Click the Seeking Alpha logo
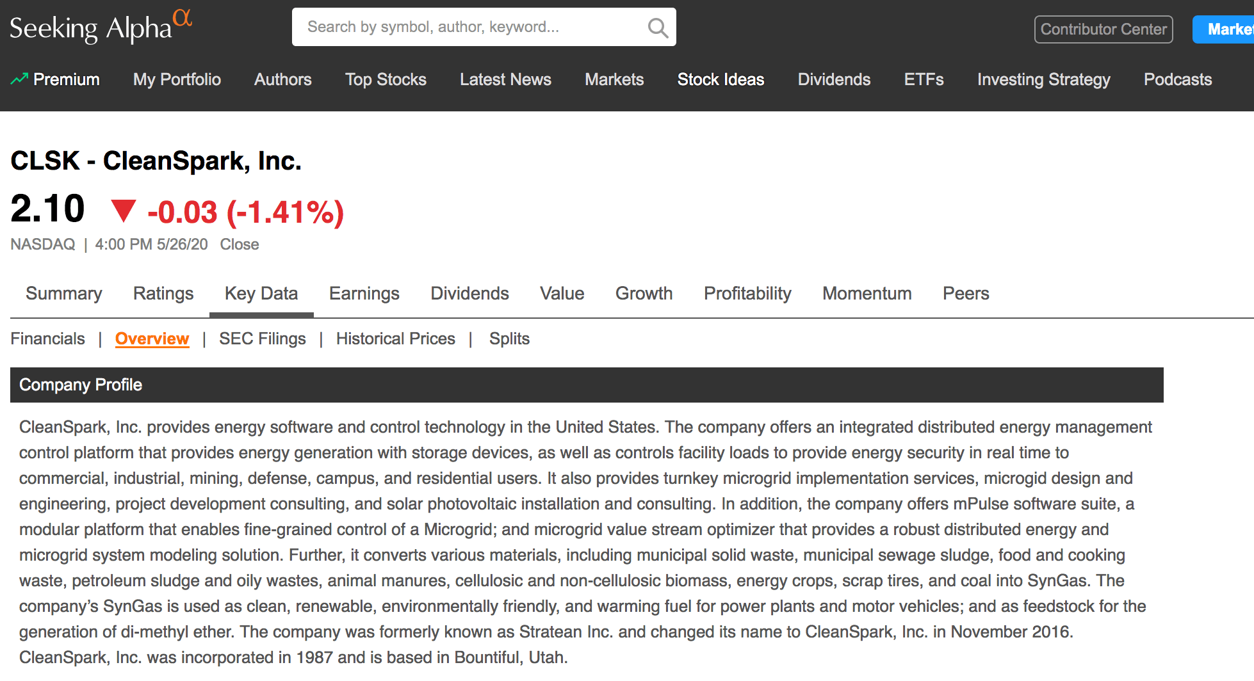 tap(101, 27)
